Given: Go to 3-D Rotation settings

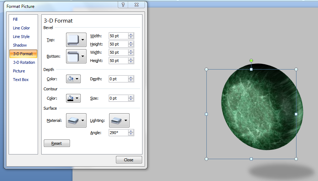Looking at the screenshot, I should tap(24, 62).
